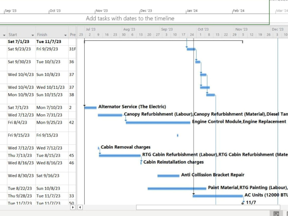Open the Finish column filter dropdown

pyautogui.click(x=65, y=35)
